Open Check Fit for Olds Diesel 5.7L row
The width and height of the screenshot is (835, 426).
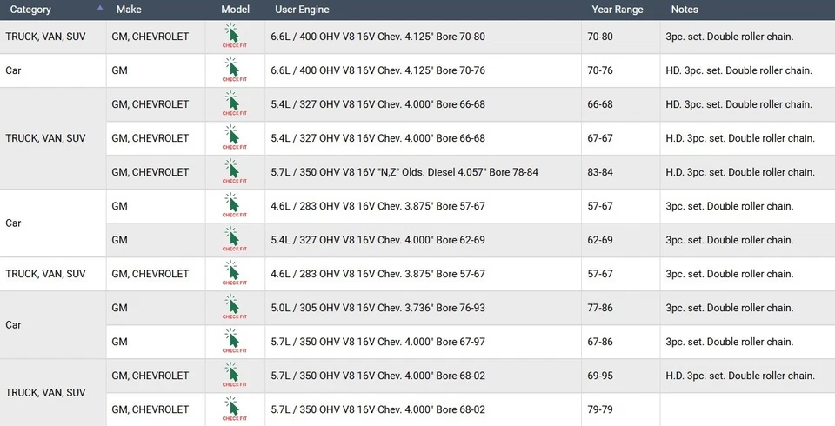(231, 172)
